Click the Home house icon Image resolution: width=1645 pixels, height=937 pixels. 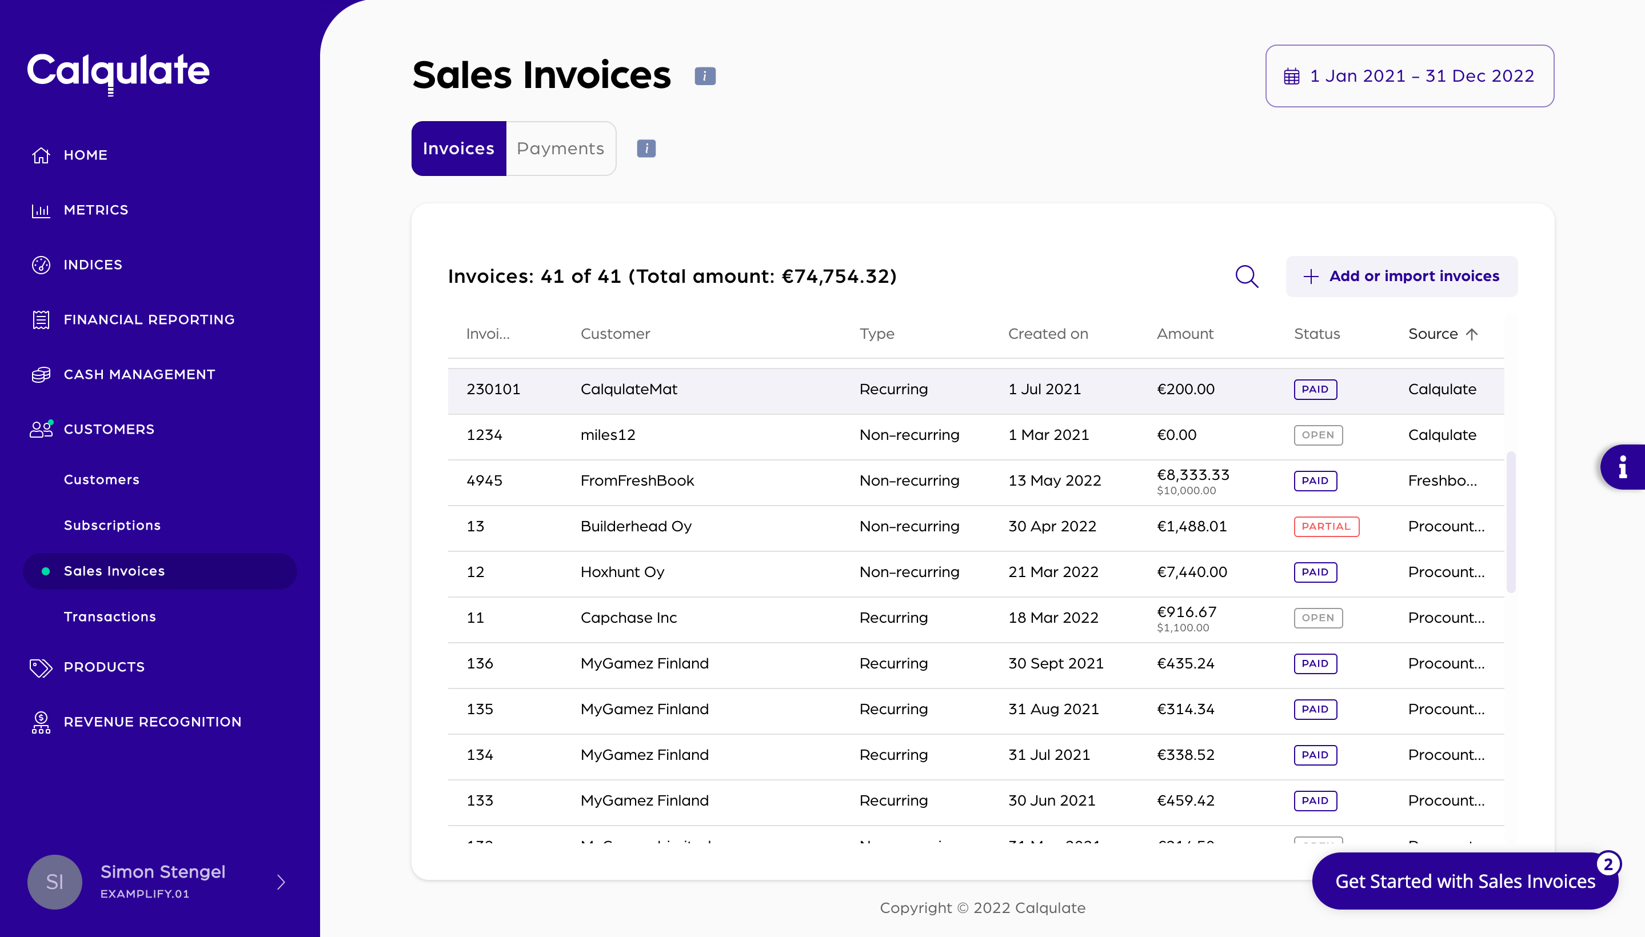[41, 155]
